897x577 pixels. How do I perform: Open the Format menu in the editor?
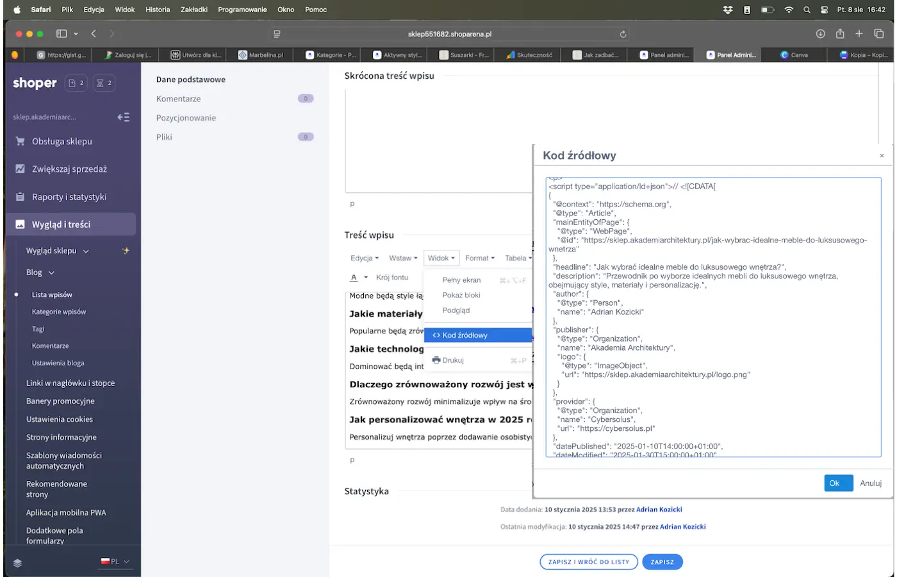click(480, 258)
